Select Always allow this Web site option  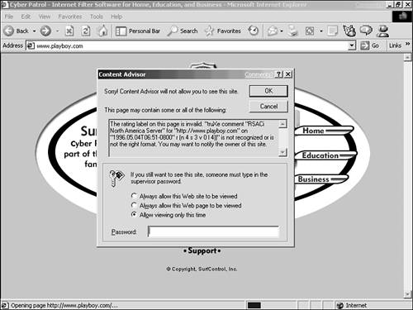coord(134,196)
